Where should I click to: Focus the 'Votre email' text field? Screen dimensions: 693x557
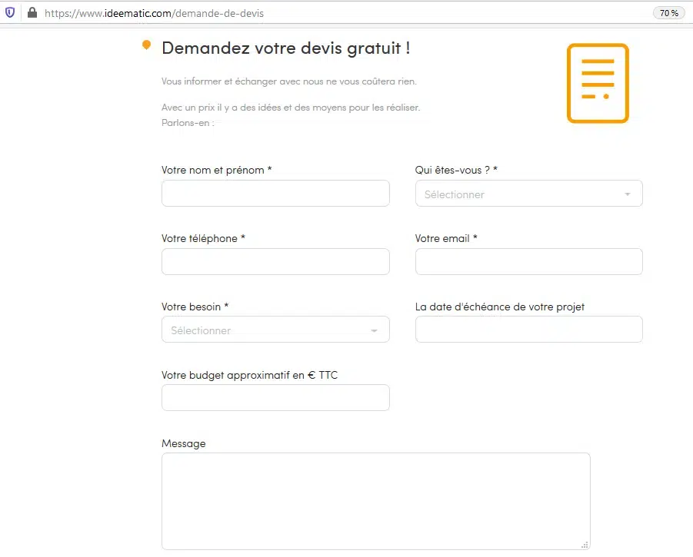click(528, 262)
